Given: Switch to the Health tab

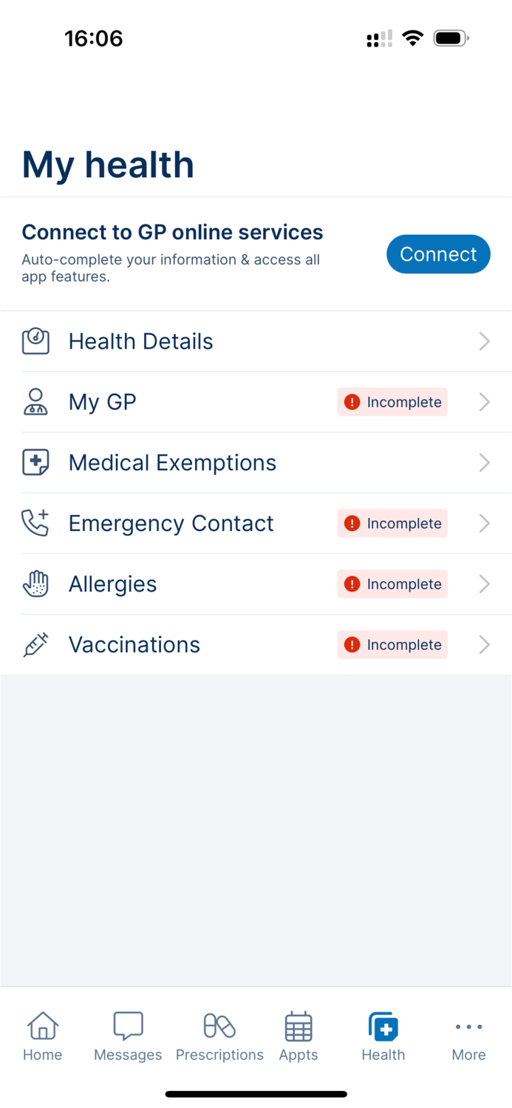Looking at the screenshot, I should coord(383,1034).
